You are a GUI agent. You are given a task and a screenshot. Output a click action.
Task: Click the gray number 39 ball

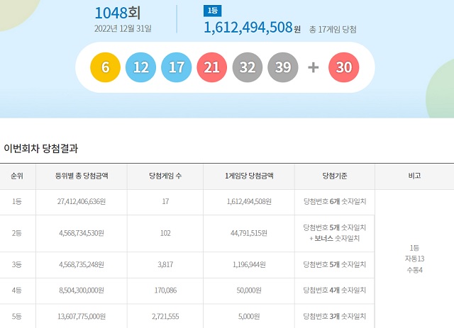point(283,67)
